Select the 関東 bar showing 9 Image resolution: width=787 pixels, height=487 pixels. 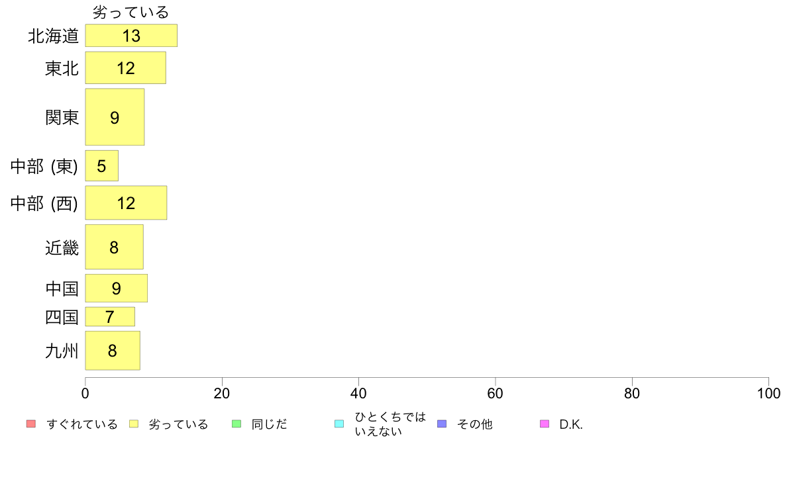(115, 117)
